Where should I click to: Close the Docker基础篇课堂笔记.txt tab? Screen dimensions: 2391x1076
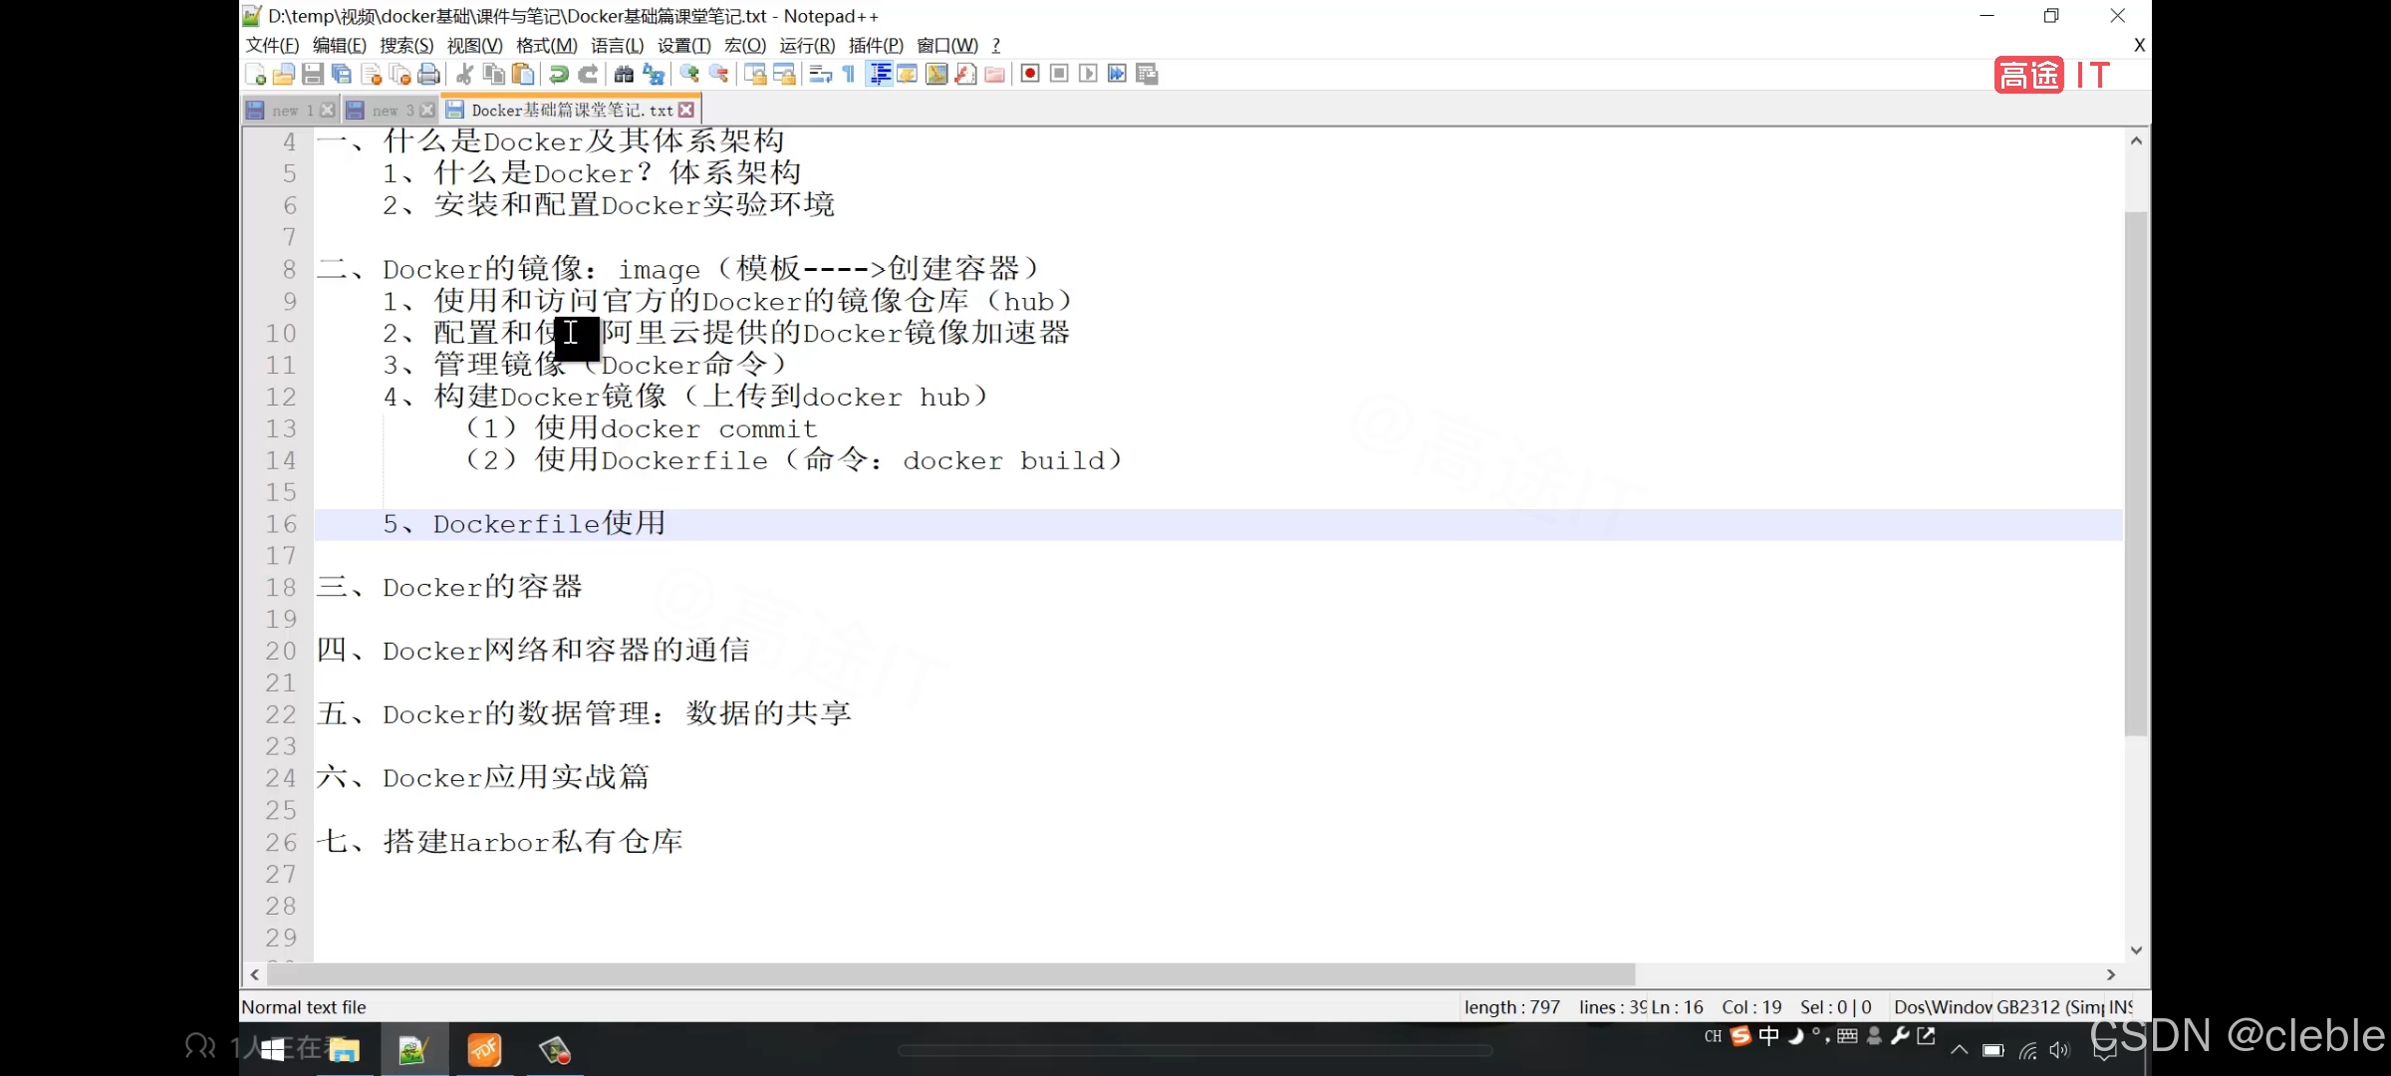[x=686, y=110]
